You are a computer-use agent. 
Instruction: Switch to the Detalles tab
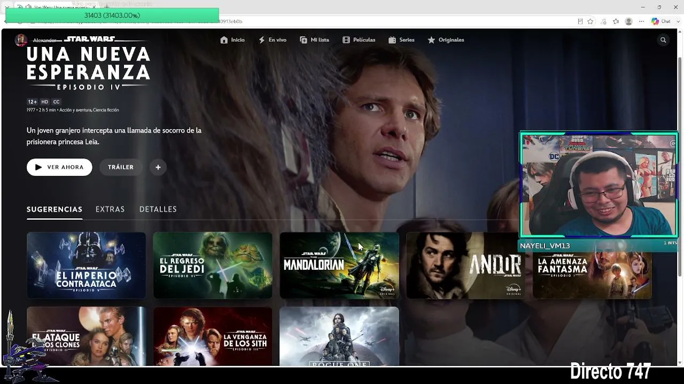click(x=158, y=209)
